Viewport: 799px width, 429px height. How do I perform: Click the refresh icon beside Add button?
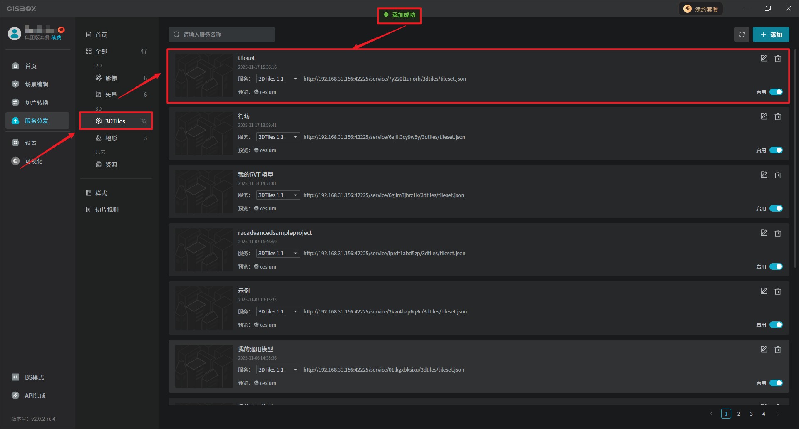pyautogui.click(x=742, y=35)
